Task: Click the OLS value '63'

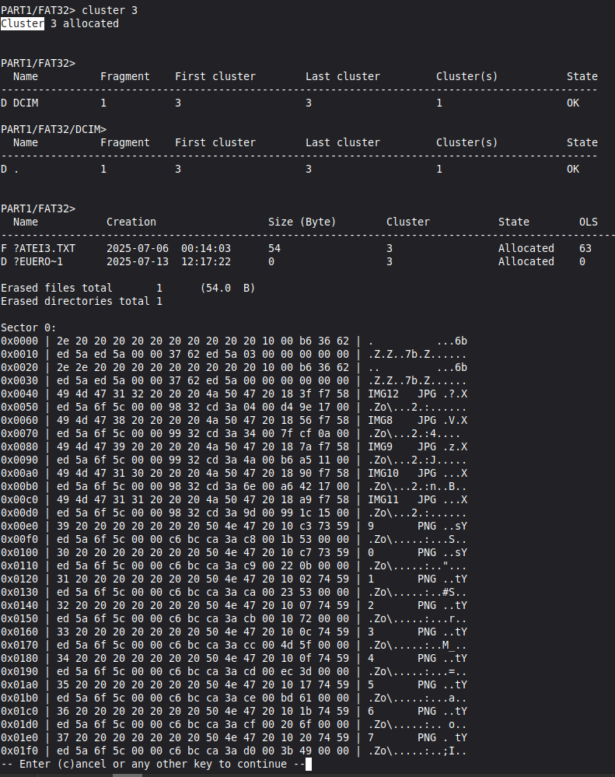Action: coord(585,248)
